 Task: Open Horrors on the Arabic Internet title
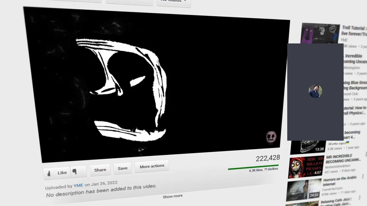(x=339, y=181)
